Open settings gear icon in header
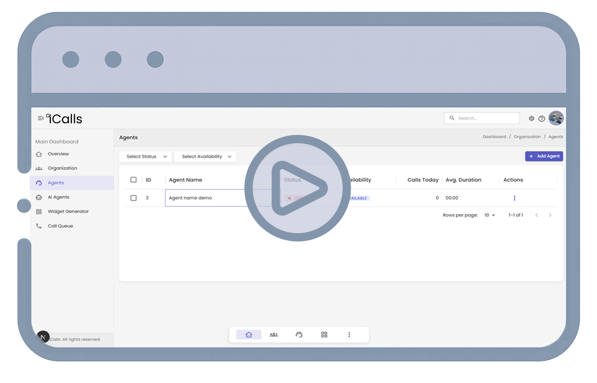Screen dimensions: 597x383 tap(531, 118)
